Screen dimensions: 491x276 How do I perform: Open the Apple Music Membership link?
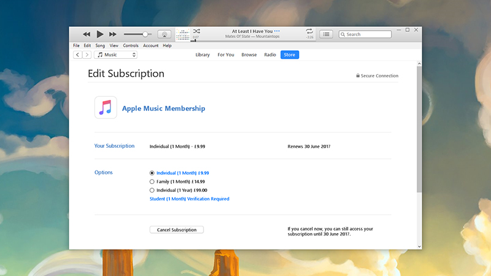163,109
